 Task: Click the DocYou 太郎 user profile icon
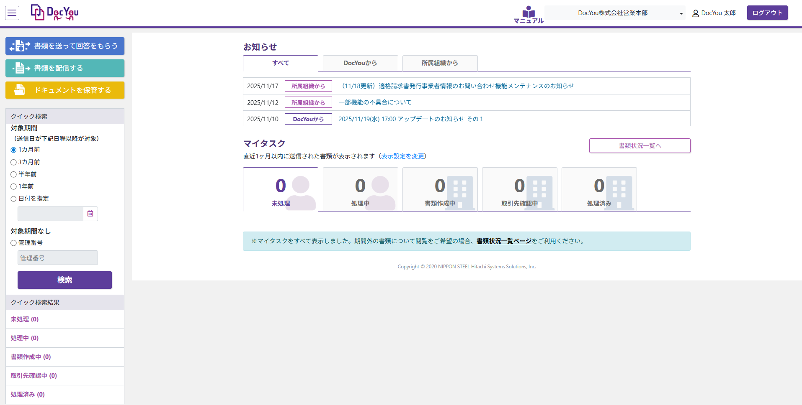point(696,13)
